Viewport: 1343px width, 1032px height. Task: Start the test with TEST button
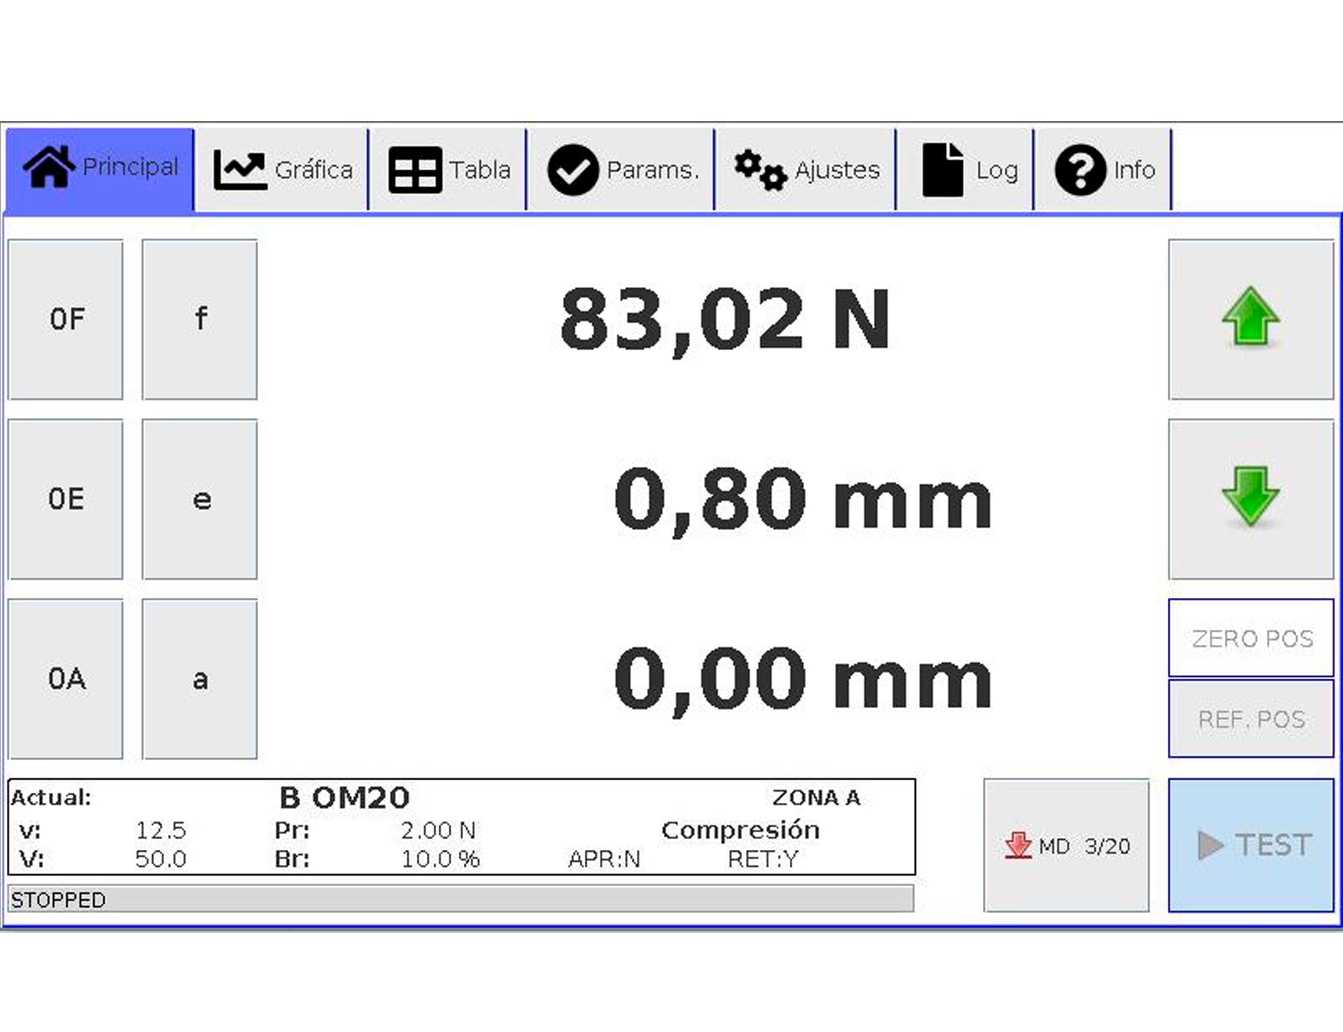[1251, 845]
